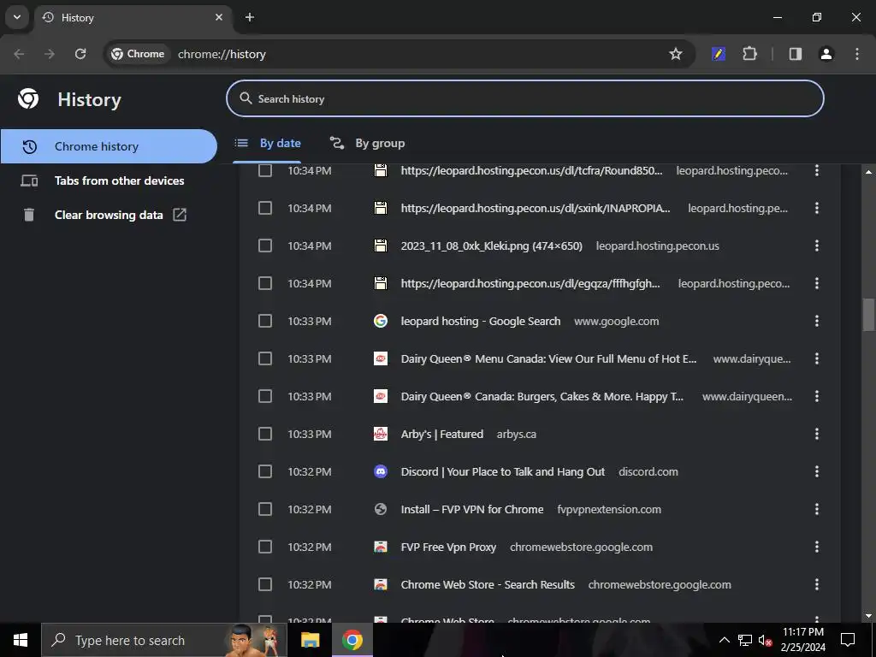This screenshot has width=876, height=657.
Task: Open File Explorer from the taskbar
Action: coord(310,640)
